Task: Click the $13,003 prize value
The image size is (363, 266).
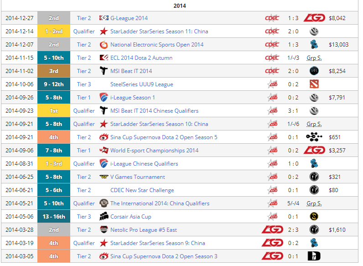Action: [338, 45]
